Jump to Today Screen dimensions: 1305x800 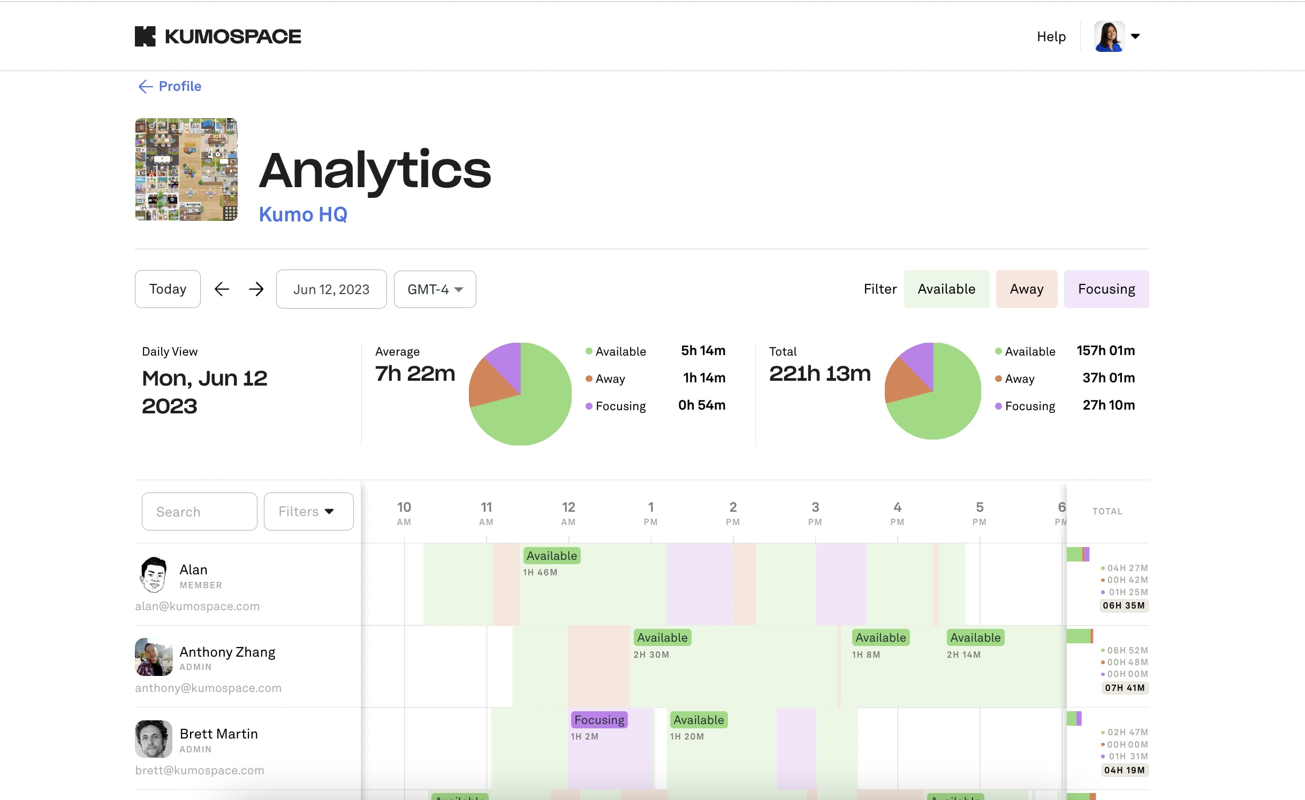click(x=168, y=289)
